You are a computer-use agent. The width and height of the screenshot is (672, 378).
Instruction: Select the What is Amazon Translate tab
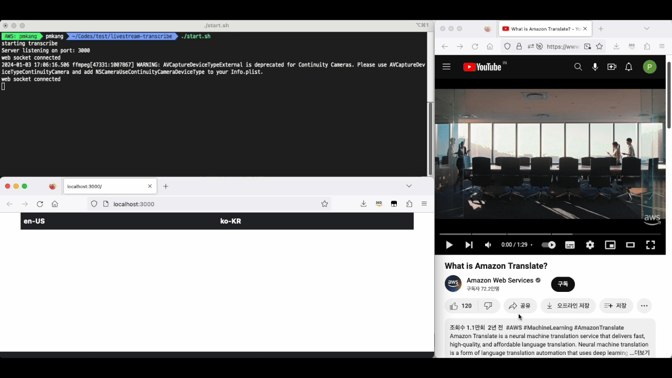[x=544, y=29]
